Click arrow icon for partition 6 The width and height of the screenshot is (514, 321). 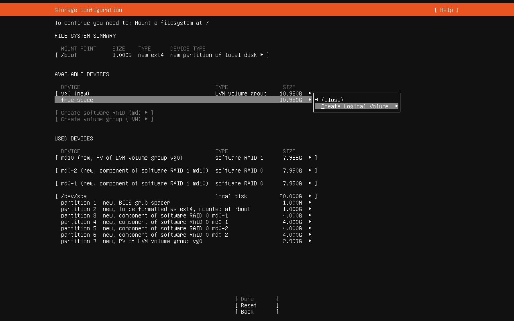pyautogui.click(x=310, y=235)
